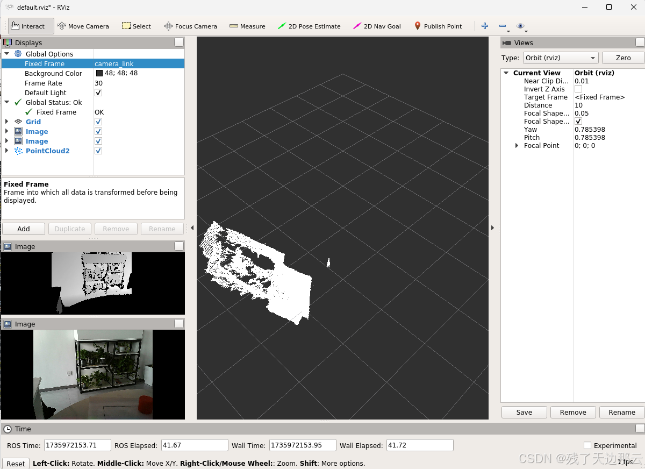The width and height of the screenshot is (645, 469).
Task: Uncheck the Grid display checkbox
Action: pyautogui.click(x=98, y=122)
